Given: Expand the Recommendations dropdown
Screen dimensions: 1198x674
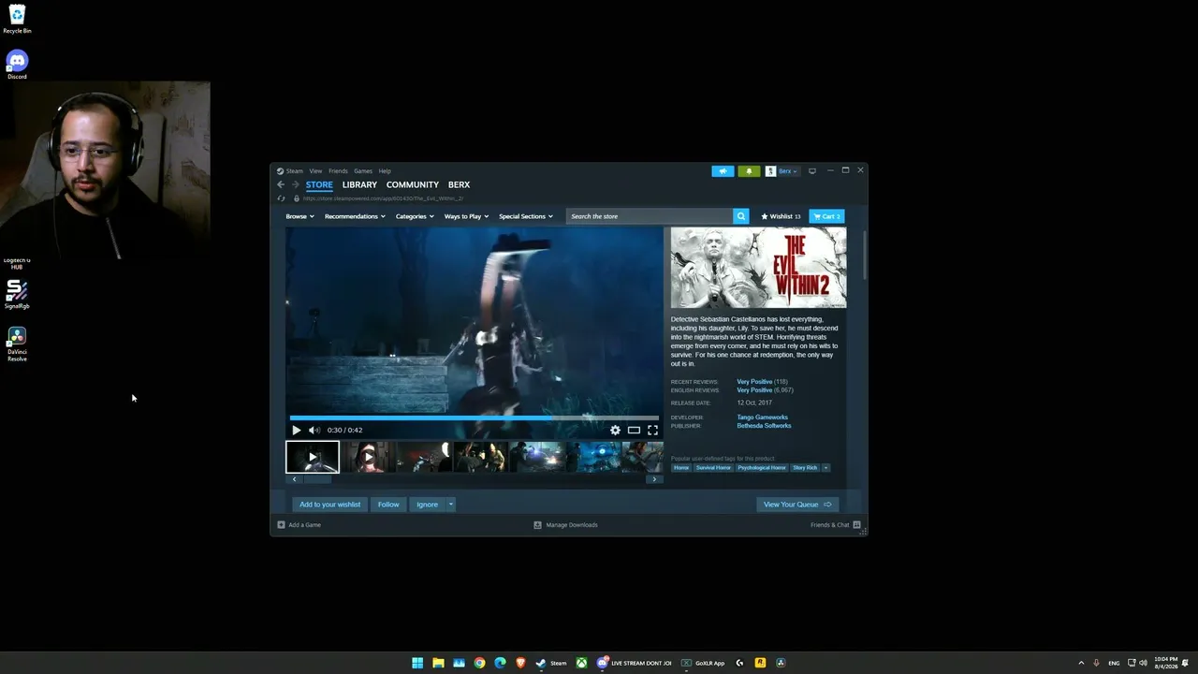Looking at the screenshot, I should pyautogui.click(x=355, y=216).
